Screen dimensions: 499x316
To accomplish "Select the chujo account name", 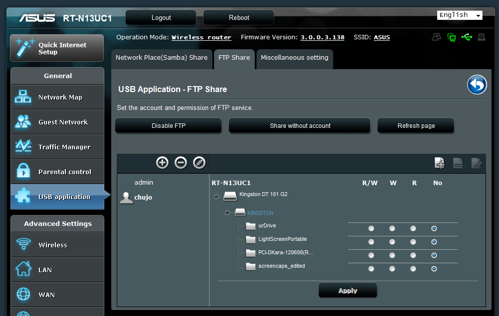I will click(143, 198).
